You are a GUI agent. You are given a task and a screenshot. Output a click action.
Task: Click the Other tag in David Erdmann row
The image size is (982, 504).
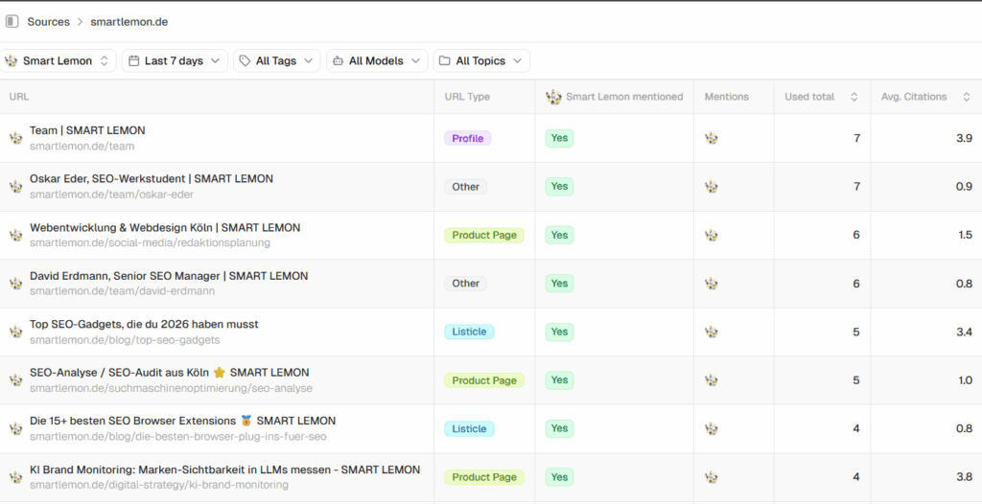pos(465,283)
